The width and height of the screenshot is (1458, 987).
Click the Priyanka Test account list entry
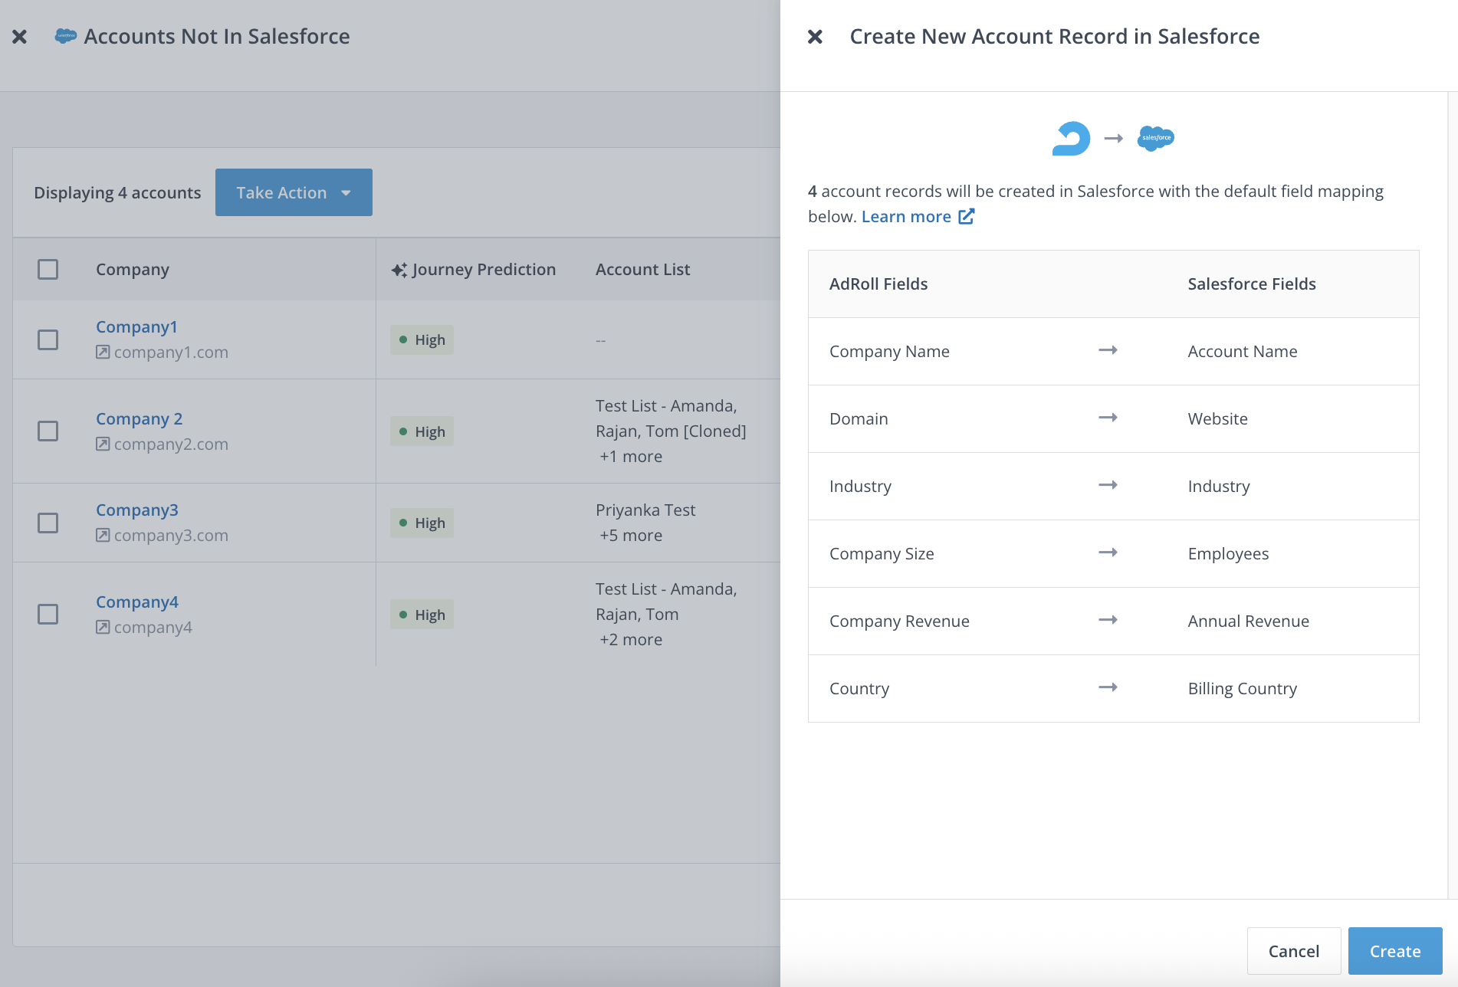[645, 510]
